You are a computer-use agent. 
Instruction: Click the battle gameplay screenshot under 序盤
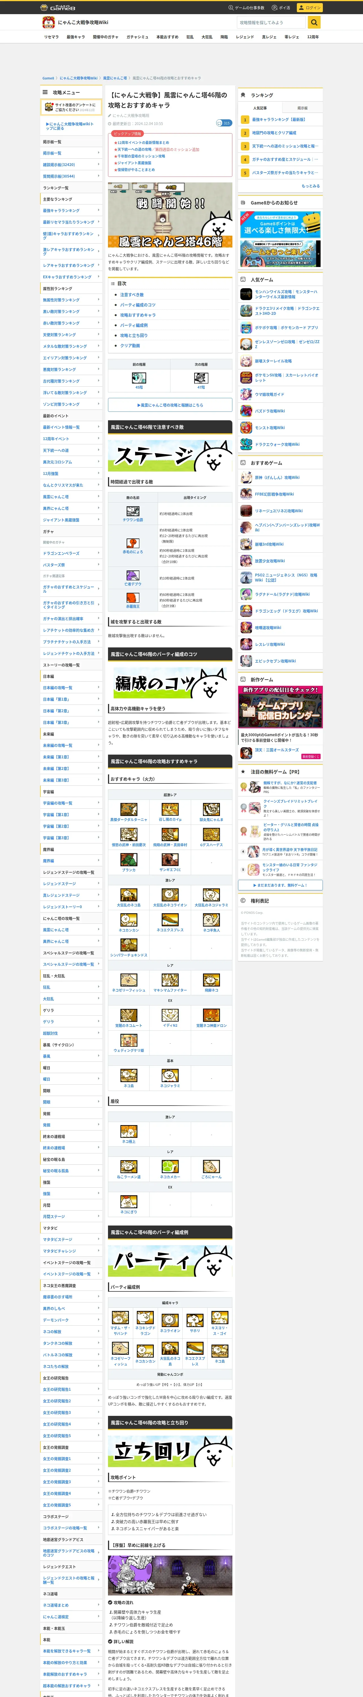[170, 1576]
